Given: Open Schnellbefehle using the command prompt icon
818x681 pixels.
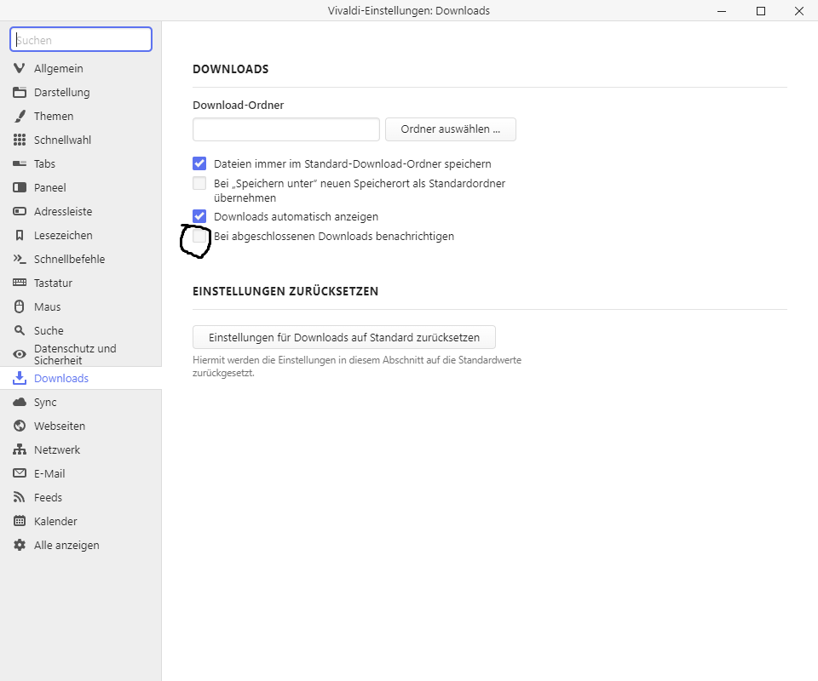Looking at the screenshot, I should click(x=20, y=259).
